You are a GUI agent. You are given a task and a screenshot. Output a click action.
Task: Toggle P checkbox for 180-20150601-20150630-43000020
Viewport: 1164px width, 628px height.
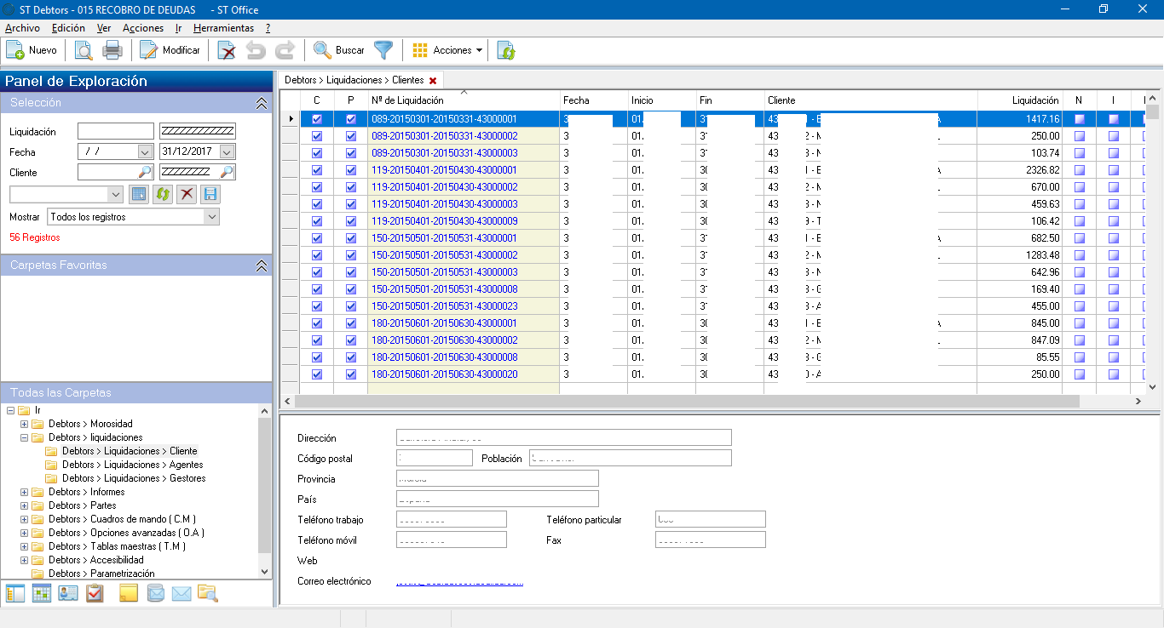pos(351,374)
